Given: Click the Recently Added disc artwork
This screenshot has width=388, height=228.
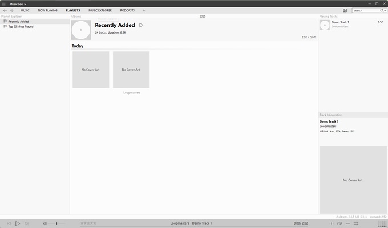Looking at the screenshot, I should point(81,30).
